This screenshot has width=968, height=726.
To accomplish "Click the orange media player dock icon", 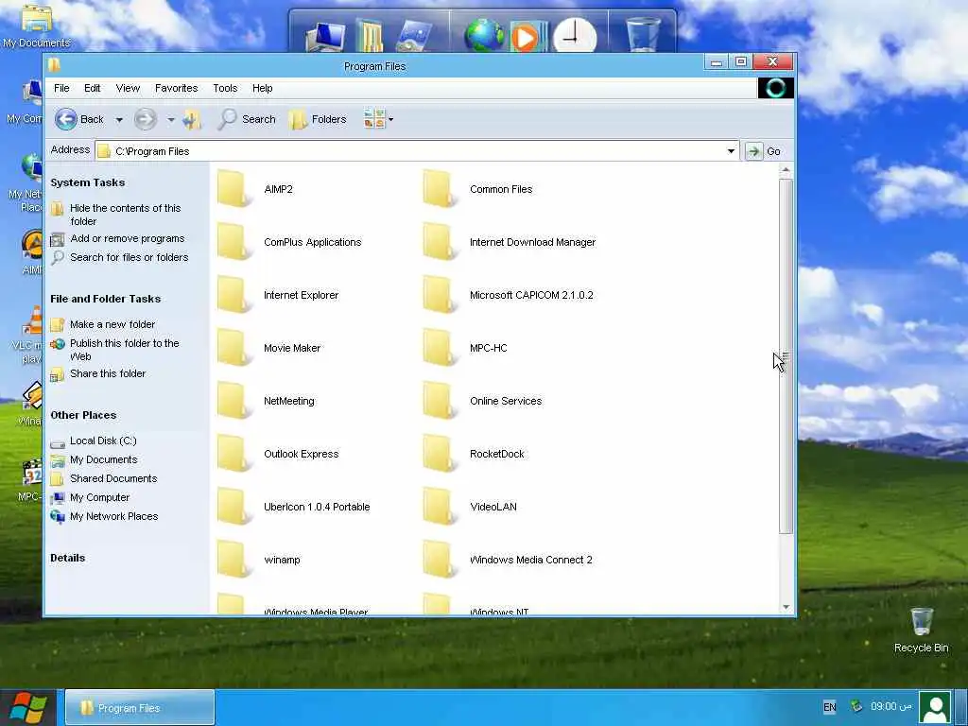I will tap(527, 37).
